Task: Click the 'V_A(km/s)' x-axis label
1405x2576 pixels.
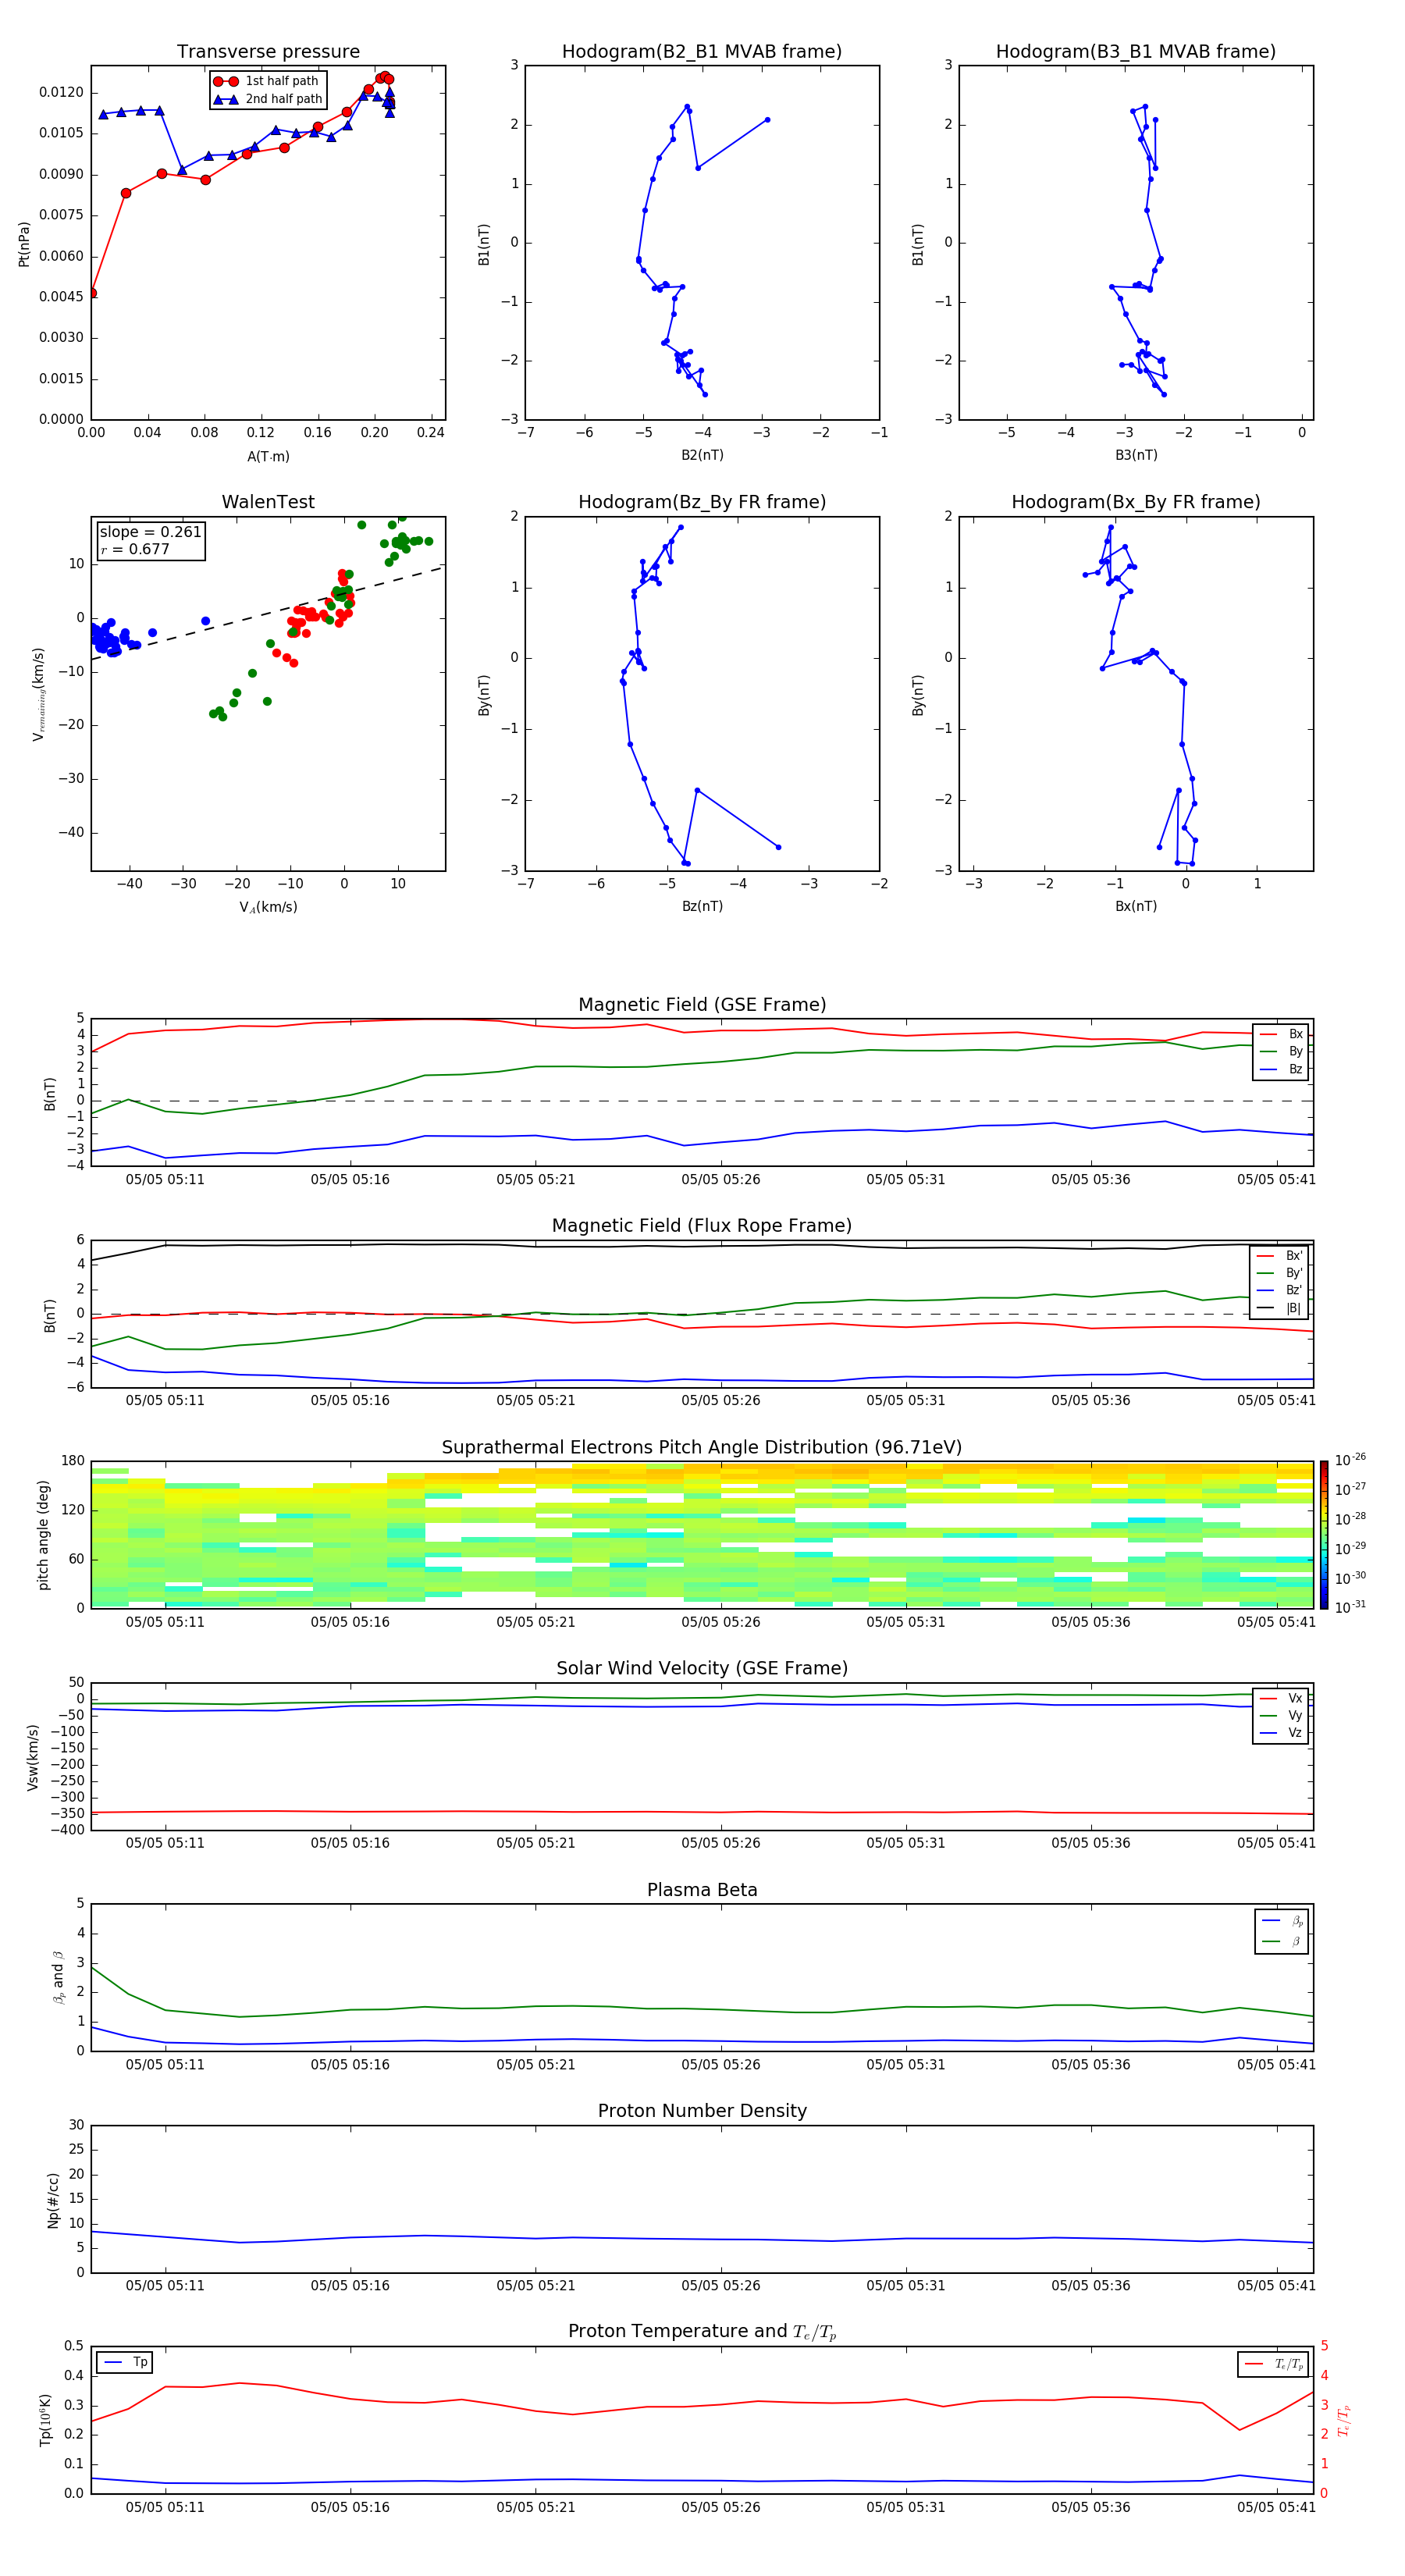Action: pyautogui.click(x=268, y=907)
